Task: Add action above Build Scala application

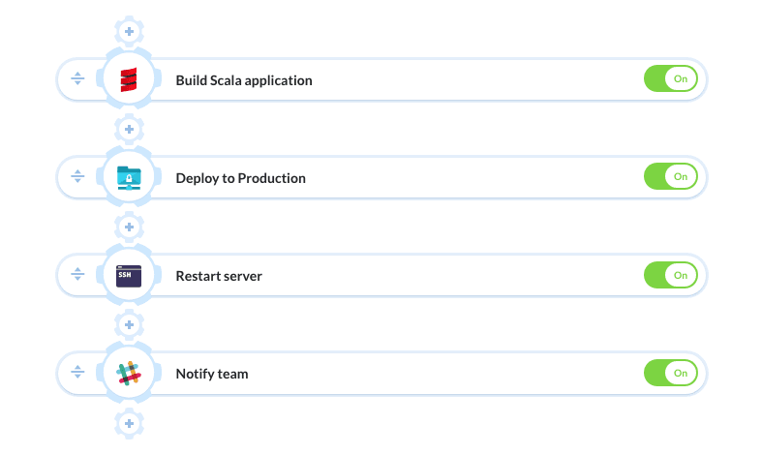Action: (129, 31)
